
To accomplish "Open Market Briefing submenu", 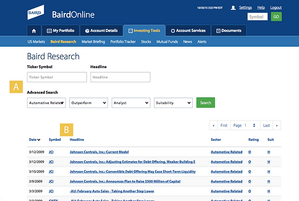I will pyautogui.click(x=93, y=42).
